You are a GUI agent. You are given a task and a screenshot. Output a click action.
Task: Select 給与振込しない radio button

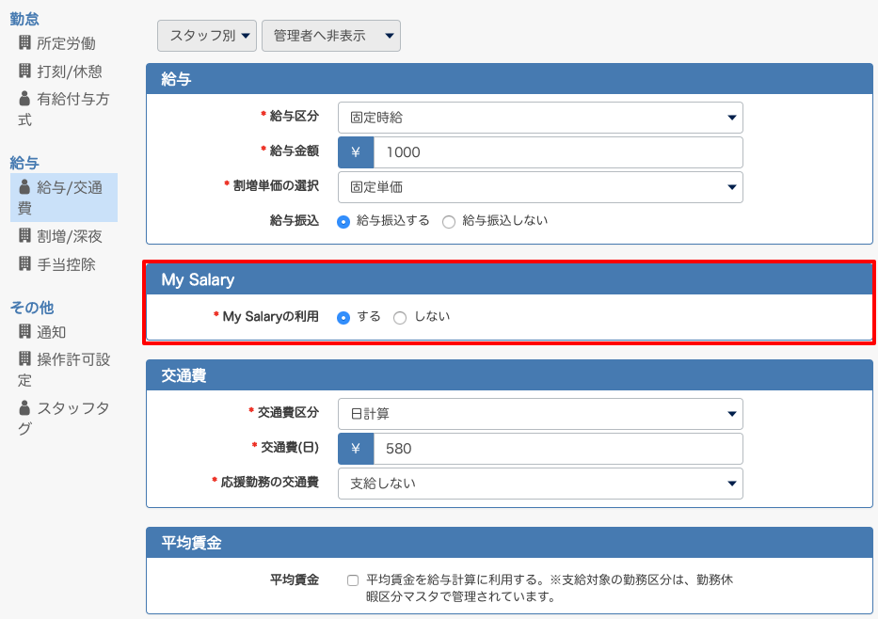(449, 222)
